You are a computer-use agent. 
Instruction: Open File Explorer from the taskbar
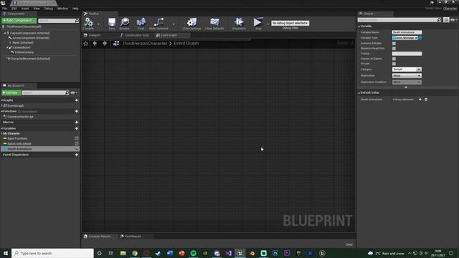tap(123, 253)
